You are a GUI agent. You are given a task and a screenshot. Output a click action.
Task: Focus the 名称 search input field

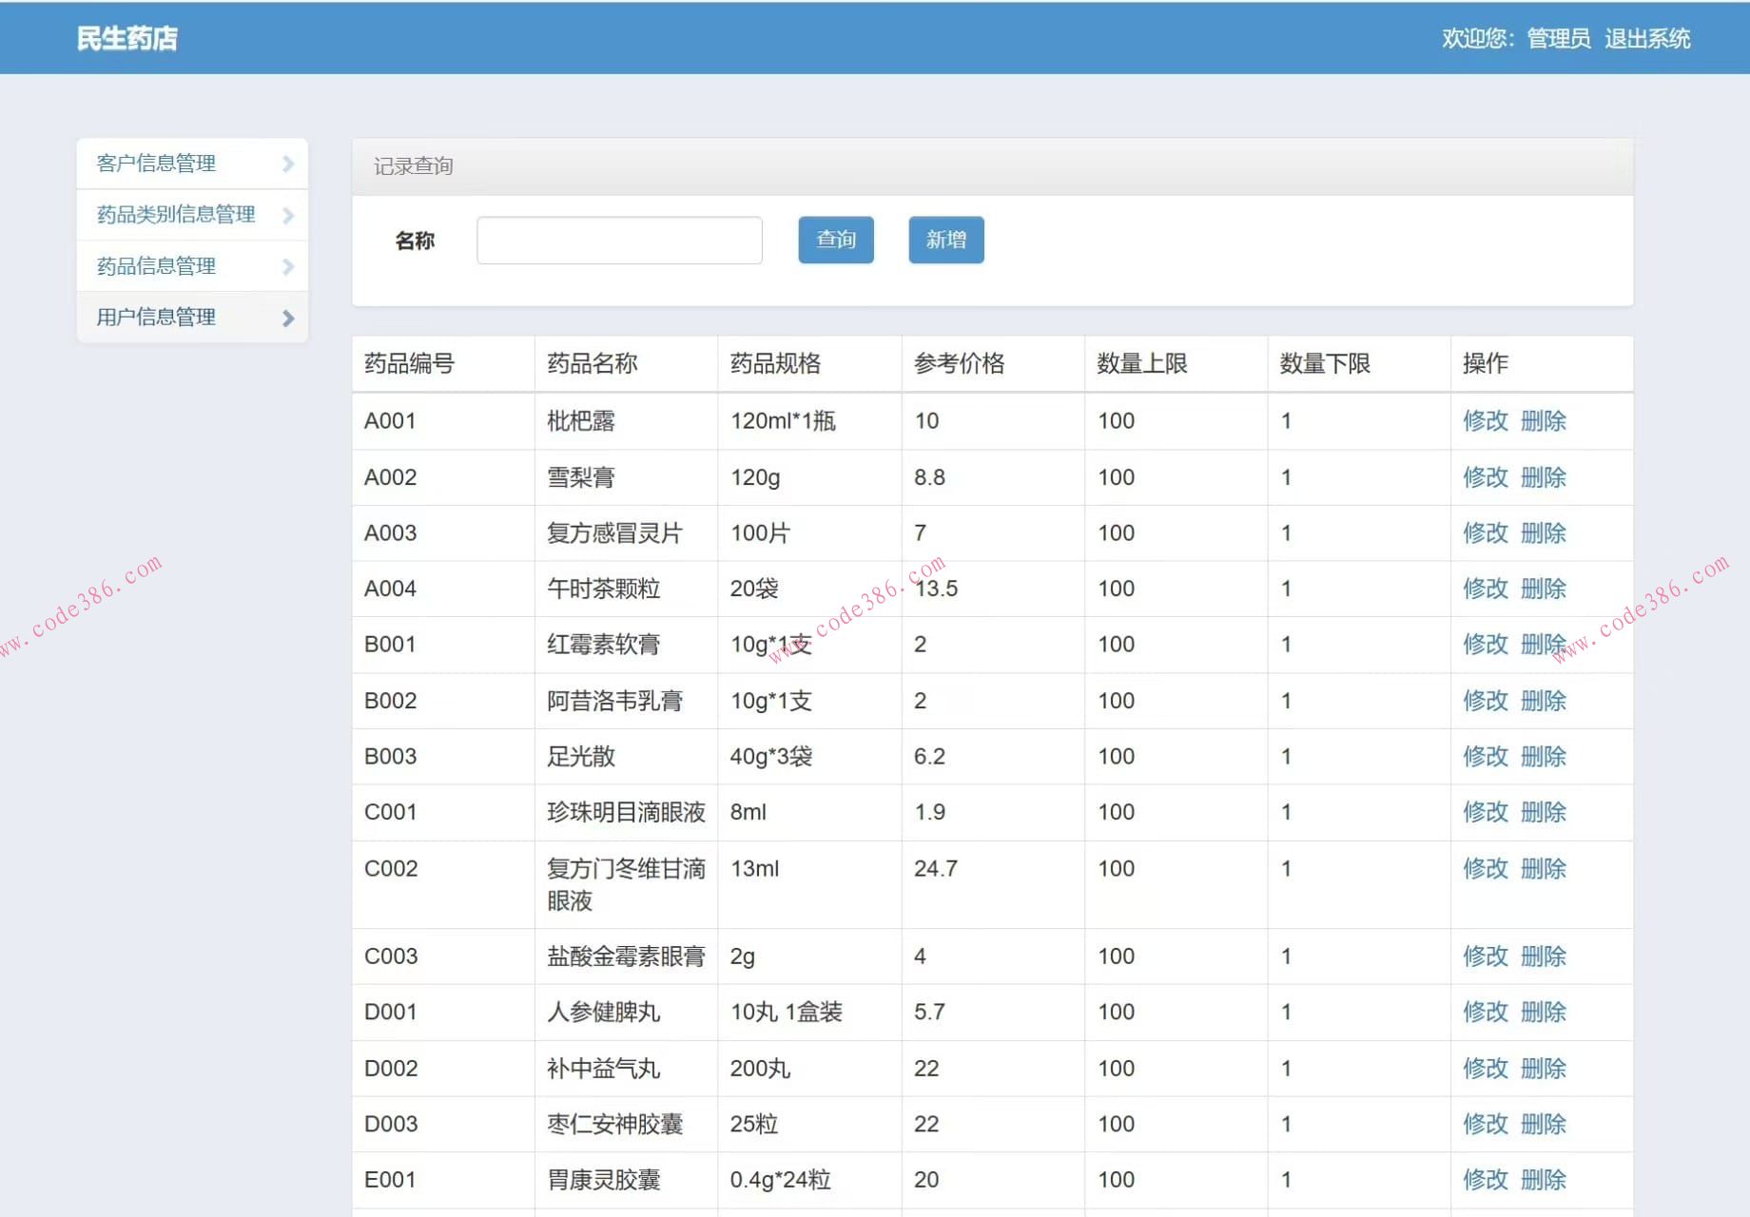coord(619,241)
